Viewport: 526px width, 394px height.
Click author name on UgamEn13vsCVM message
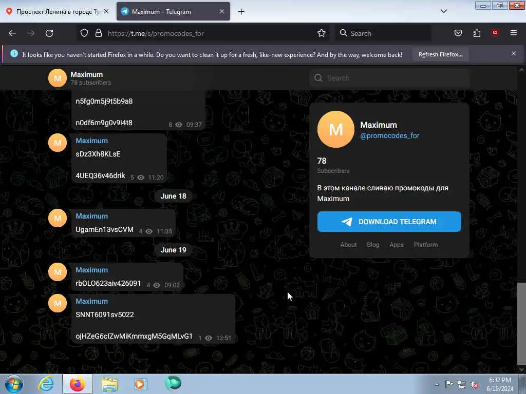(91, 216)
